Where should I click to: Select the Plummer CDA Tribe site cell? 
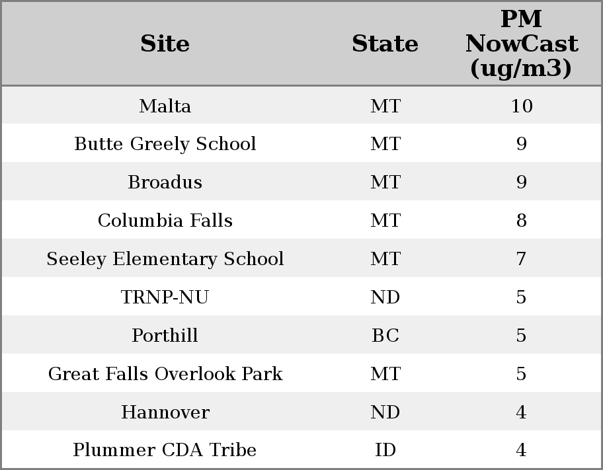point(165,450)
